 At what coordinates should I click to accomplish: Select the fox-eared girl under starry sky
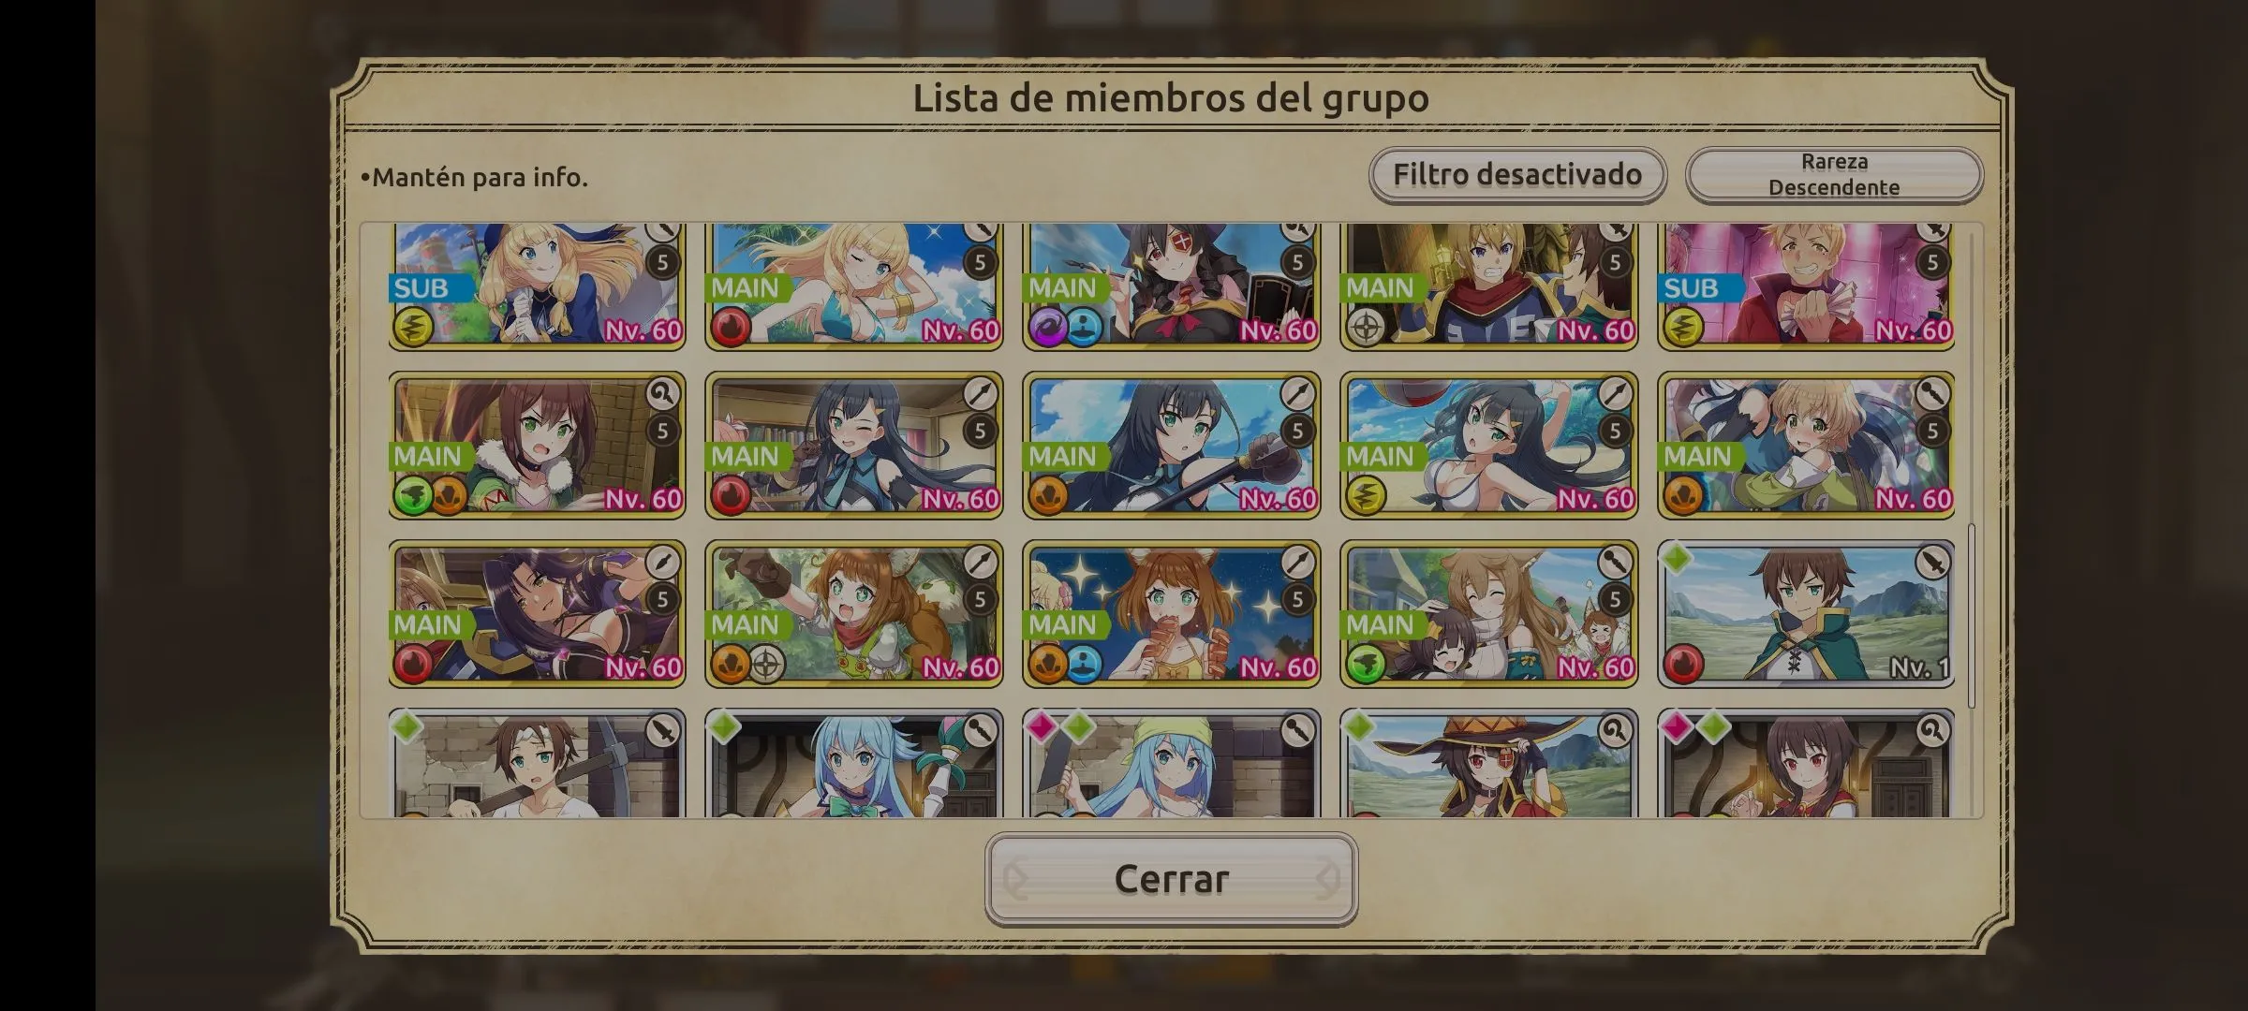(x=1171, y=613)
